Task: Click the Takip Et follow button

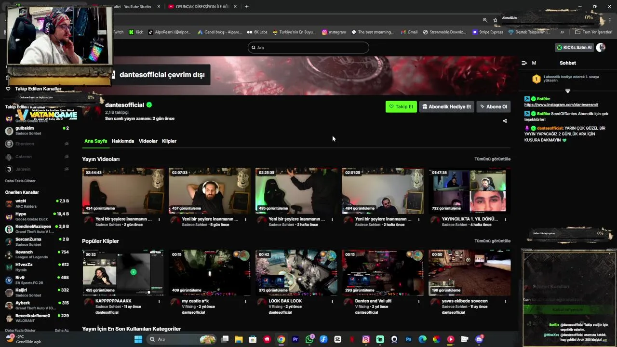Action: 401,107
